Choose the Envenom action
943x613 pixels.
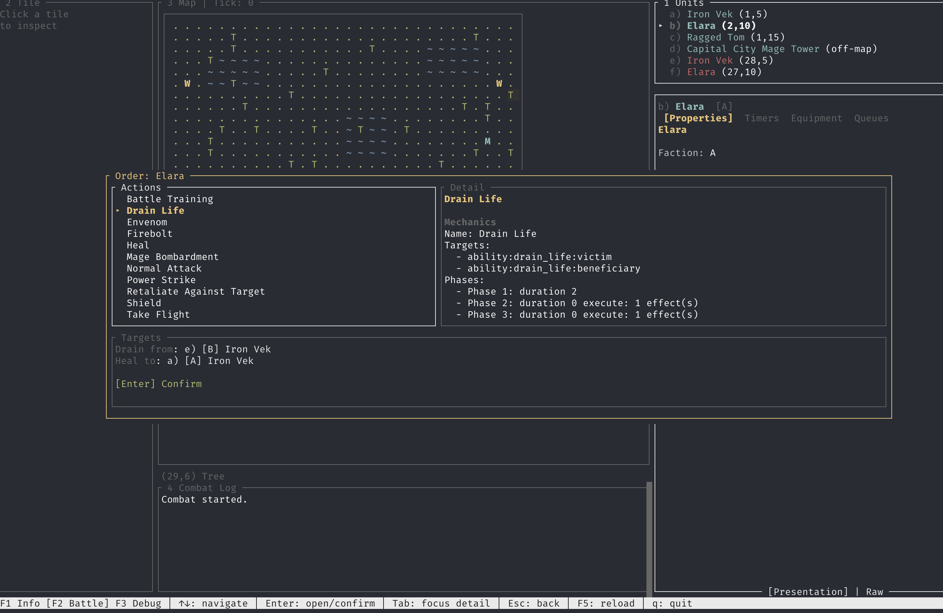point(147,222)
